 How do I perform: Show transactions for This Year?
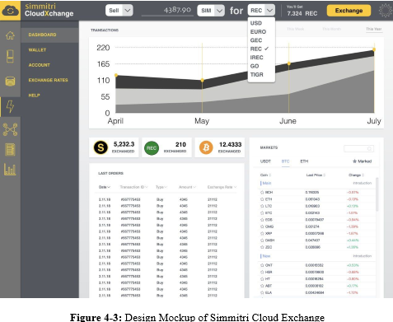coord(374,29)
